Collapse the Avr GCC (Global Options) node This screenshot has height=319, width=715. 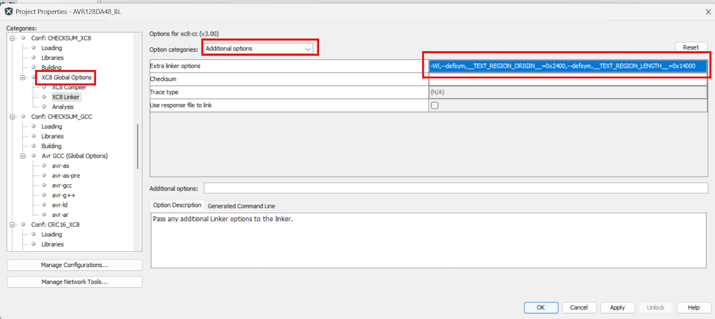coord(23,156)
